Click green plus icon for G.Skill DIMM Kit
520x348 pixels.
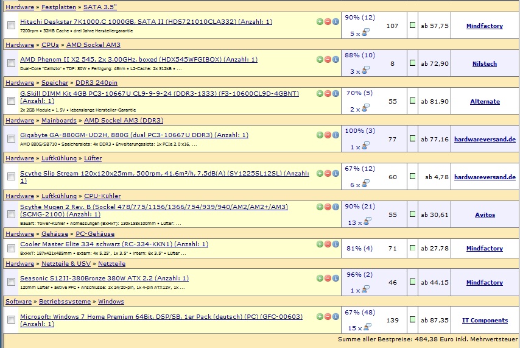point(320,94)
